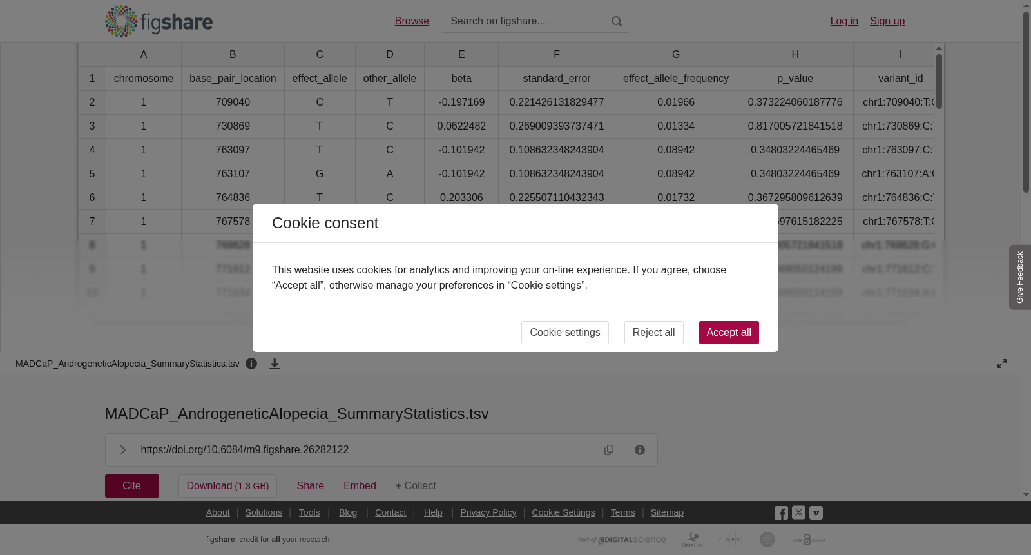The image size is (1031, 555).
Task: Click the COPE logo
Action: point(729,540)
